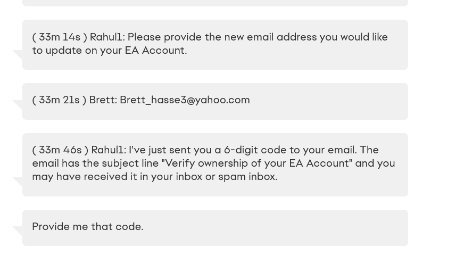Click the 33m 46s timestamp

pyautogui.click(x=60, y=150)
